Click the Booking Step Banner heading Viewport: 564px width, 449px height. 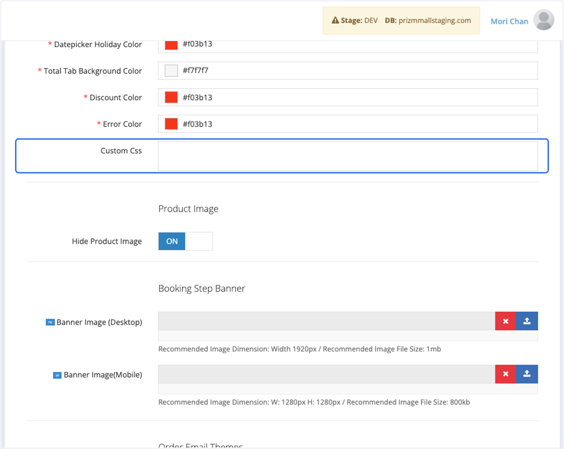[x=202, y=289]
